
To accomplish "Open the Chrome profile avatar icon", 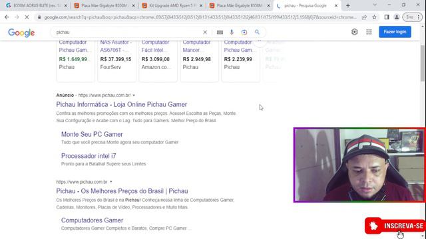I will (397, 17).
